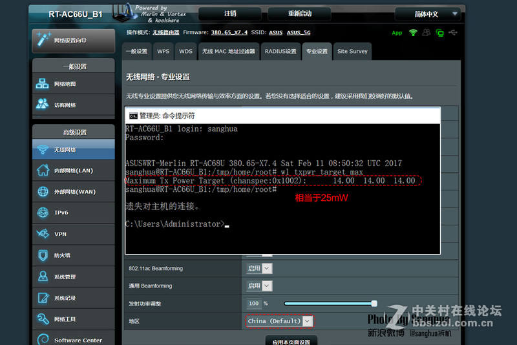Open the 网络工具 network tools icon
This screenshot has width=517, height=345.
click(43, 319)
